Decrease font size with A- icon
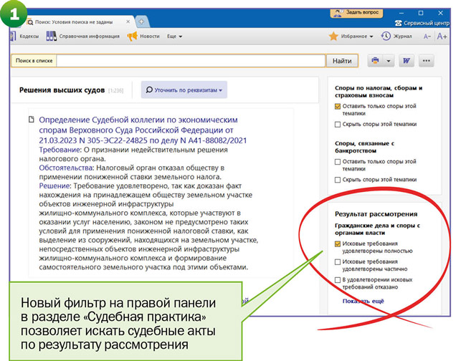Image resolution: width=466 pixels, height=361 pixels. (x=427, y=36)
